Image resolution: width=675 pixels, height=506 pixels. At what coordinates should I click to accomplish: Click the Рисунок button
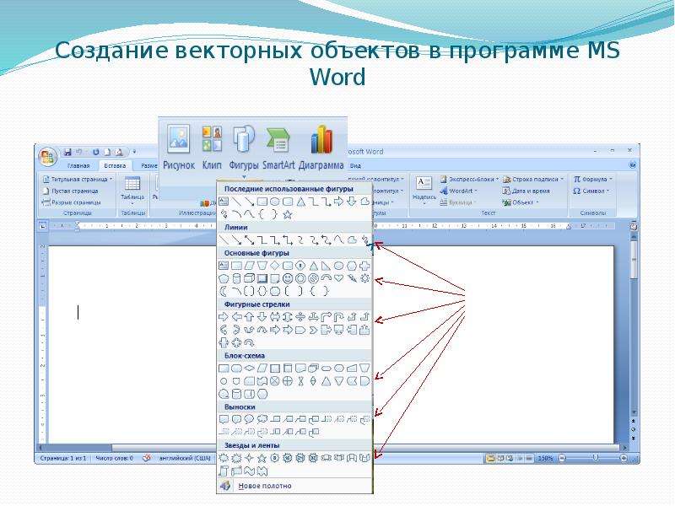pyautogui.click(x=179, y=148)
